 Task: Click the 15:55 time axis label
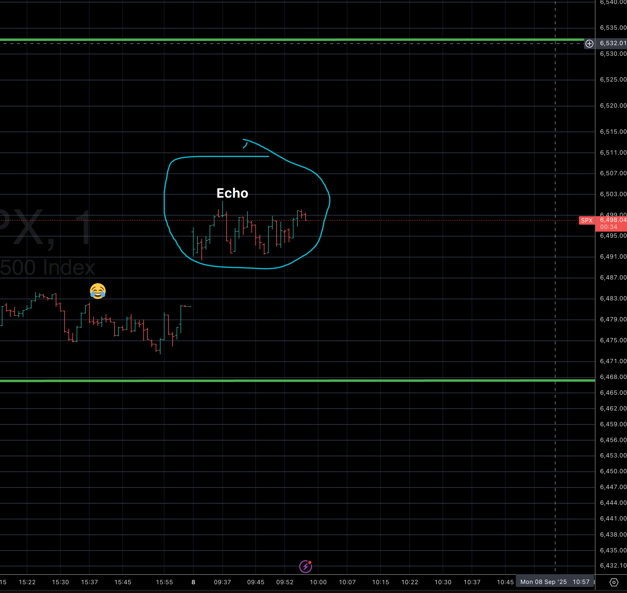tap(164, 582)
